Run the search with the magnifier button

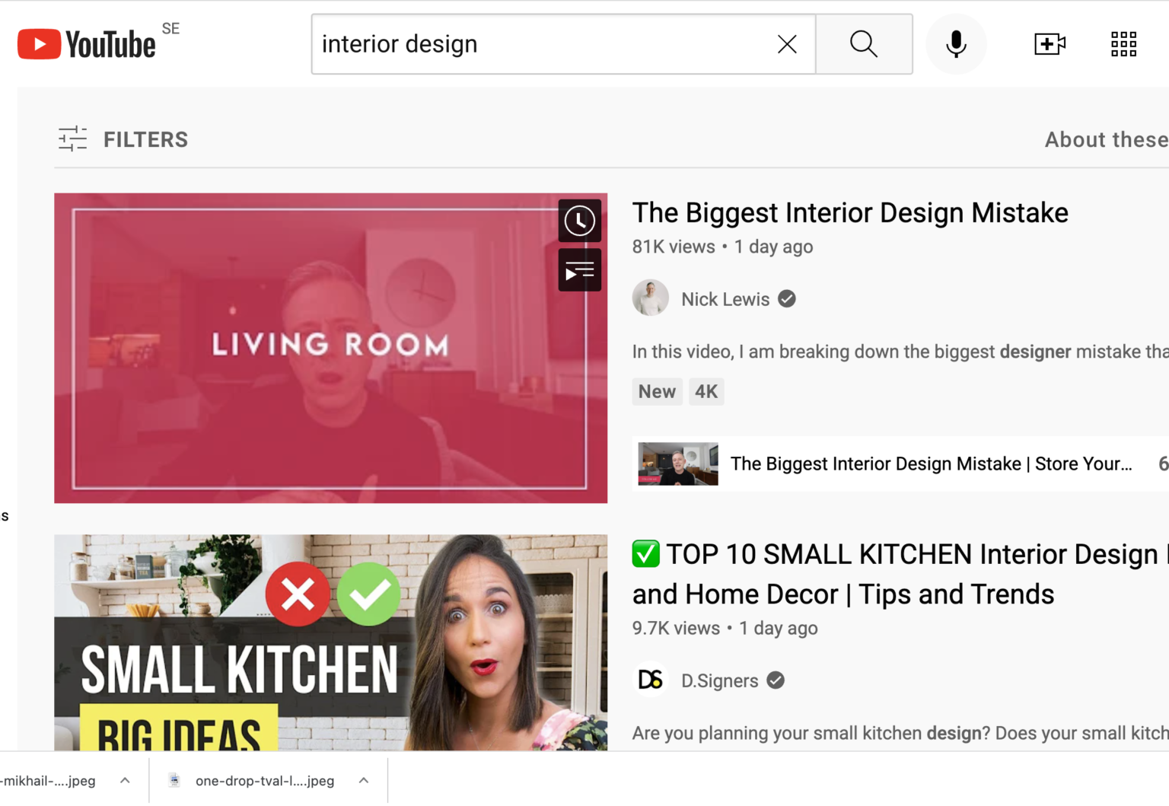[864, 44]
